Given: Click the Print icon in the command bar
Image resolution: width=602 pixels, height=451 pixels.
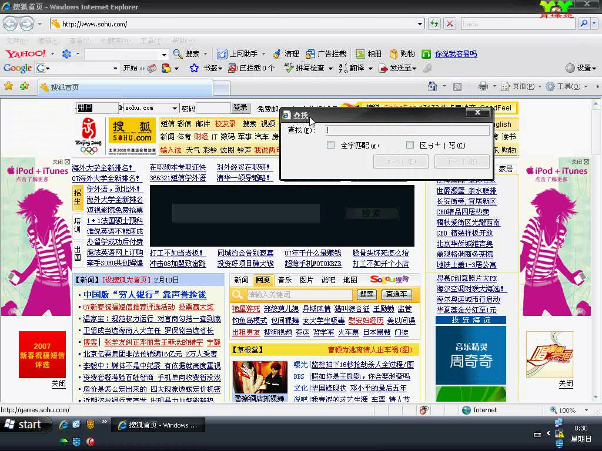Looking at the screenshot, I should pyautogui.click(x=483, y=87).
